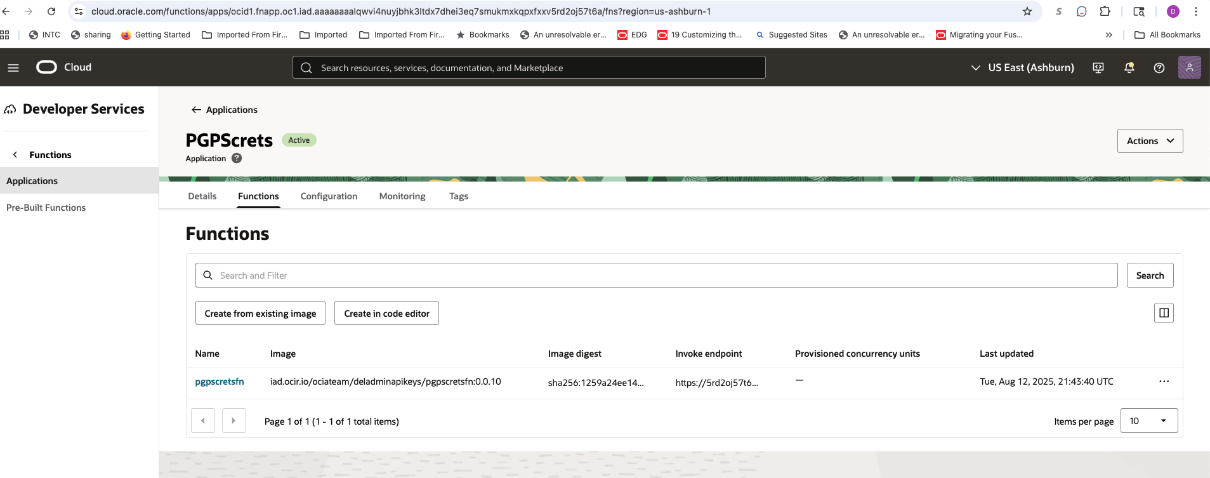Click the notifications bell icon
The height and width of the screenshot is (478, 1210).
click(1129, 68)
